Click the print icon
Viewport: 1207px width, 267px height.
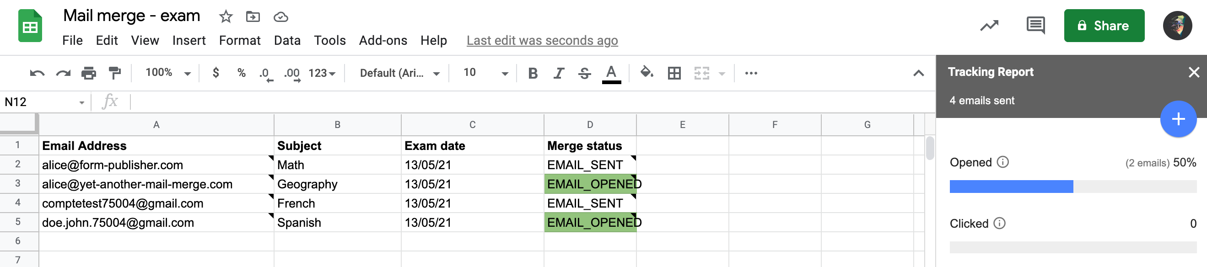click(x=89, y=73)
